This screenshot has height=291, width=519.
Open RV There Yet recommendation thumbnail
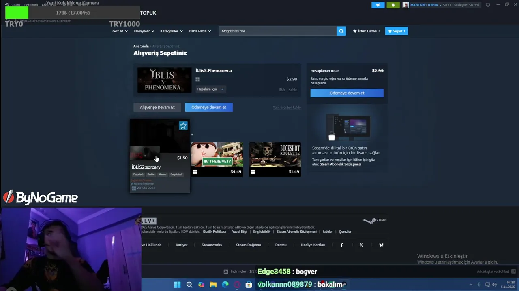click(x=217, y=154)
